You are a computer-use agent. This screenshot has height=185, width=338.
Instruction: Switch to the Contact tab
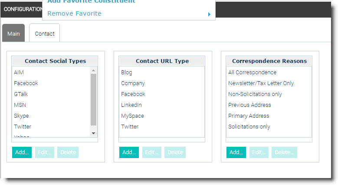click(44, 33)
